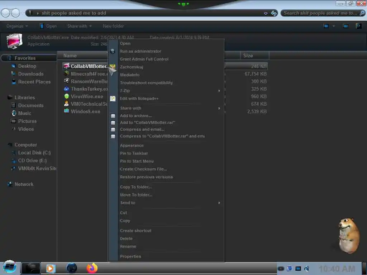Viewport: 367px width, 275px height.
Task: Choose Add to "CollabVMBotter.rar"
Action: pyautogui.click(x=147, y=122)
